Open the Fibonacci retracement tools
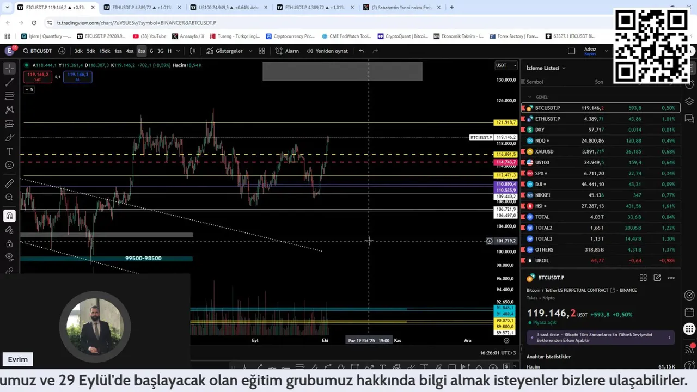Viewport: 697px width, 392px height. (x=9, y=96)
